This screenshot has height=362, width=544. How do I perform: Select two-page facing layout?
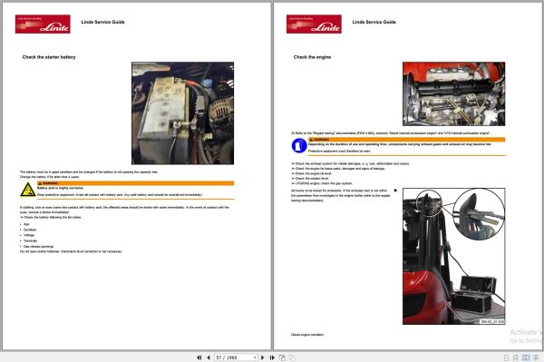pyautogui.click(x=526, y=357)
